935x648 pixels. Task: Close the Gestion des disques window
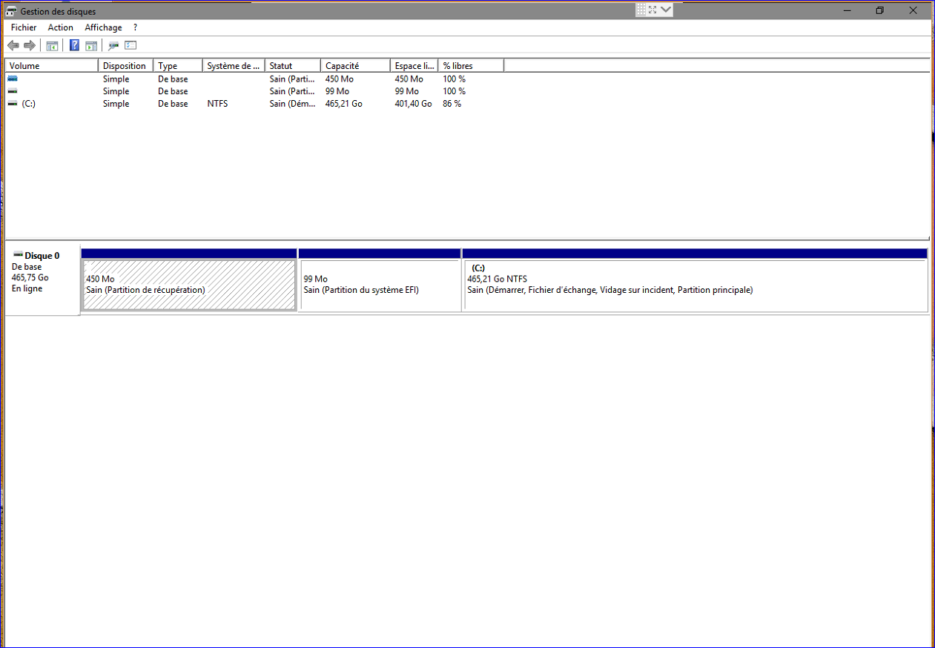pos(913,10)
